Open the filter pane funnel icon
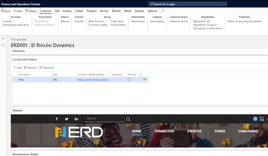 [x=3, y=39]
